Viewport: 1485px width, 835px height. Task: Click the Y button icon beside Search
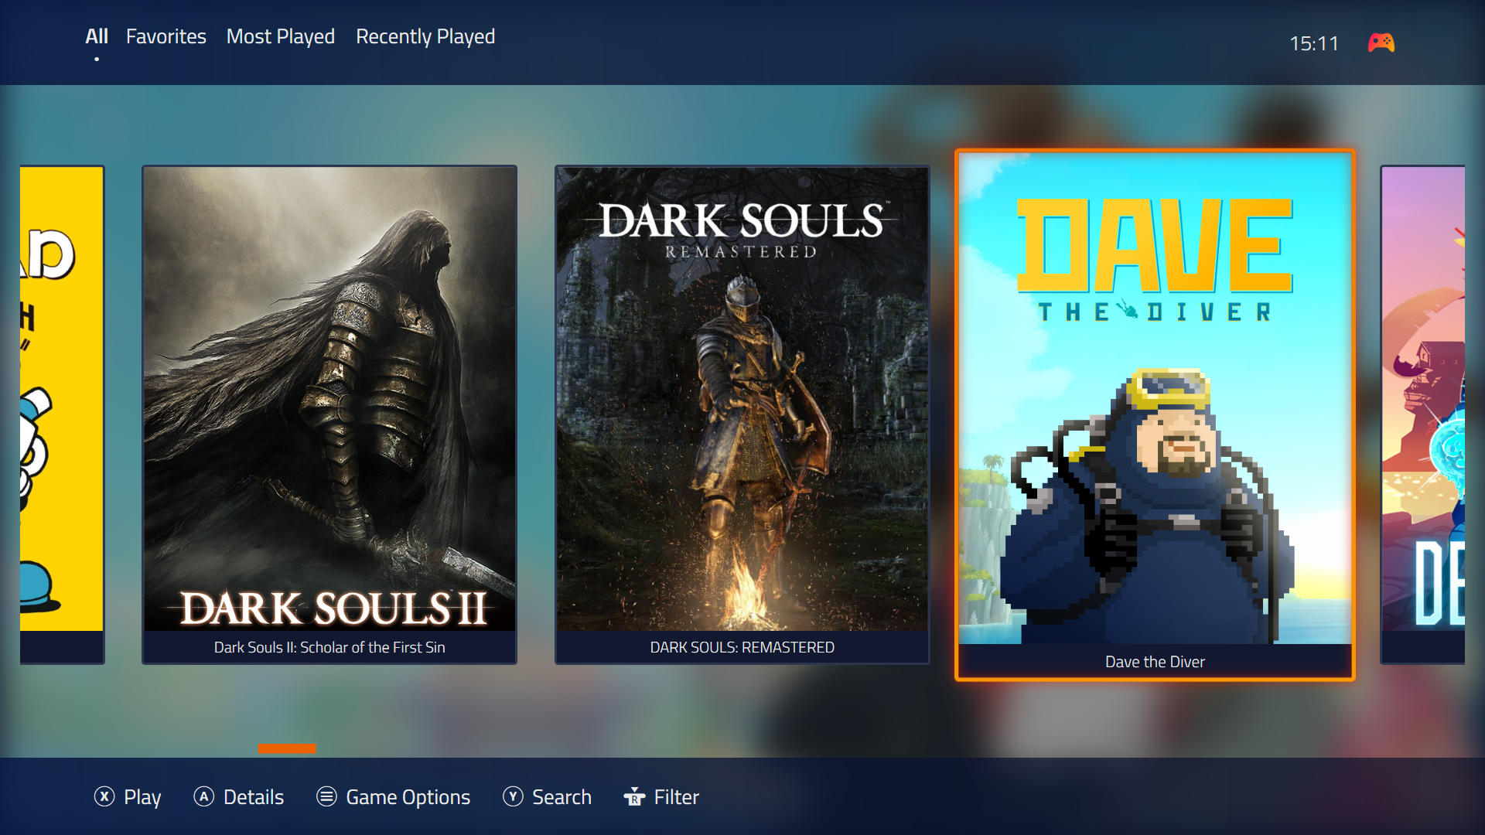[513, 796]
